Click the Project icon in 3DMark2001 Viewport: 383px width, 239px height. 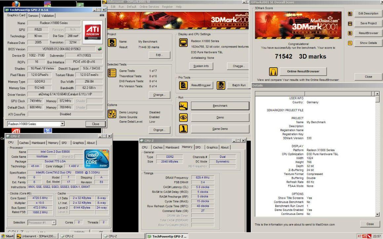tap(112, 43)
